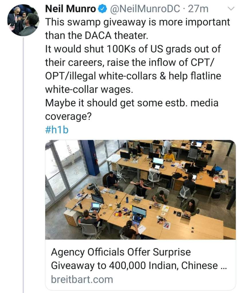Image resolution: width=243 pixels, height=293 pixels.
Task: Click the "It would shut 100Ks" line
Action: [x=133, y=49]
